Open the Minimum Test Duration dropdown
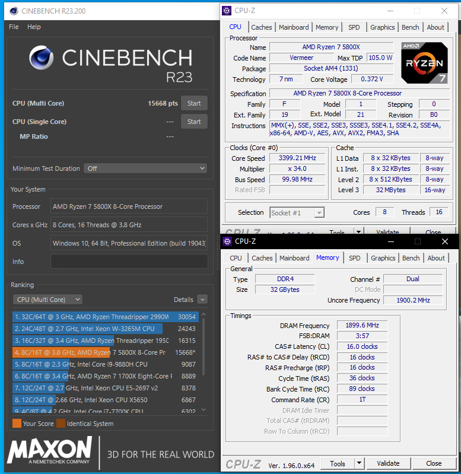Image resolution: width=461 pixels, height=474 pixels. pyautogui.click(x=145, y=168)
